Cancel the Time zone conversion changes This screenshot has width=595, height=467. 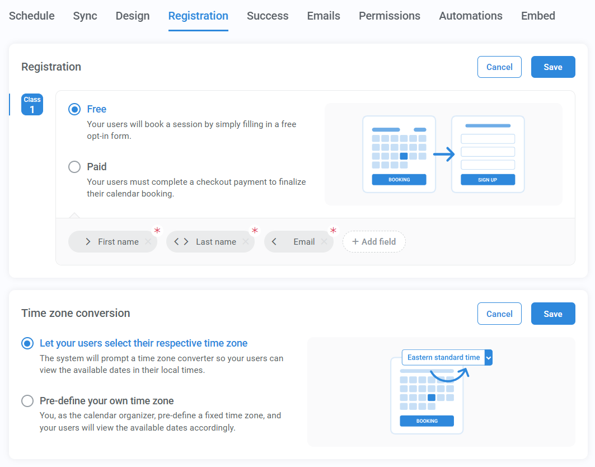pyautogui.click(x=499, y=314)
